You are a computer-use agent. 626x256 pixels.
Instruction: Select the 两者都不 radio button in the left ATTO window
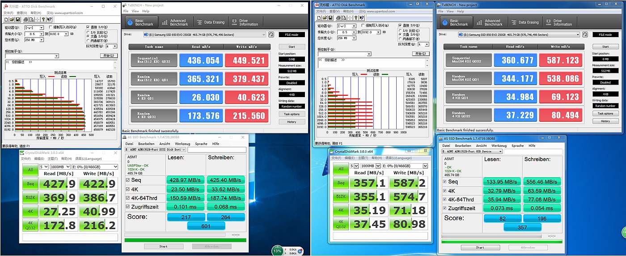pos(88,41)
